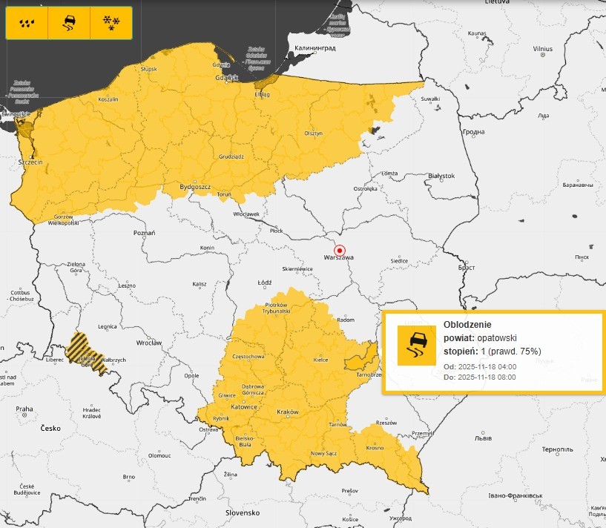
Task: Click the Oblodzenie title in the tooltip
Action: click(x=467, y=325)
